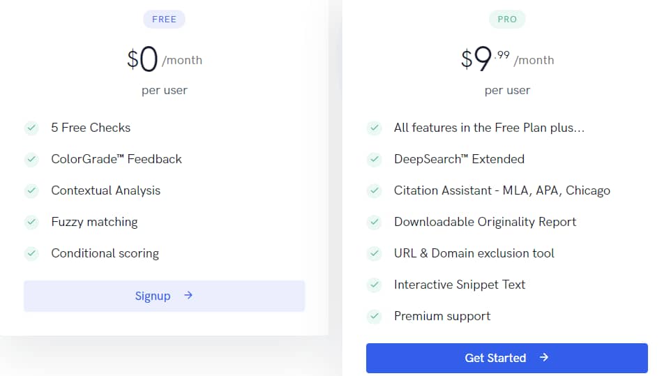The image size is (671, 376).
Task: Click checkmark icon next to DeepSearch Extended
Action: coord(374,159)
